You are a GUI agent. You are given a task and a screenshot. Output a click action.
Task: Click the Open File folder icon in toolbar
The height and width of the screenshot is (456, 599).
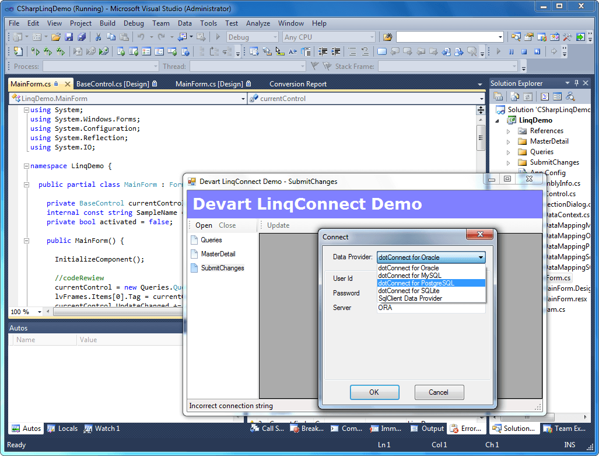[56, 37]
